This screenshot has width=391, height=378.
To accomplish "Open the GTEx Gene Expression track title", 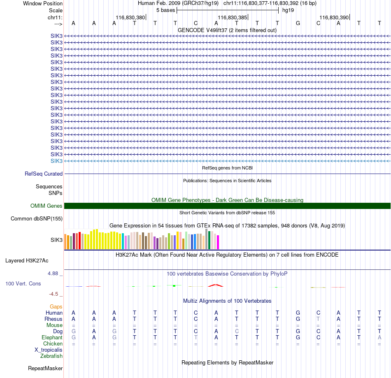I will pyautogui.click(x=227, y=225).
